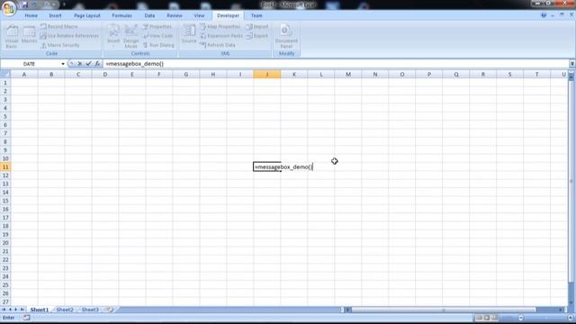Click the Insert Worksheet tab icon
Viewport: 576px width, 324px height.
click(x=109, y=310)
